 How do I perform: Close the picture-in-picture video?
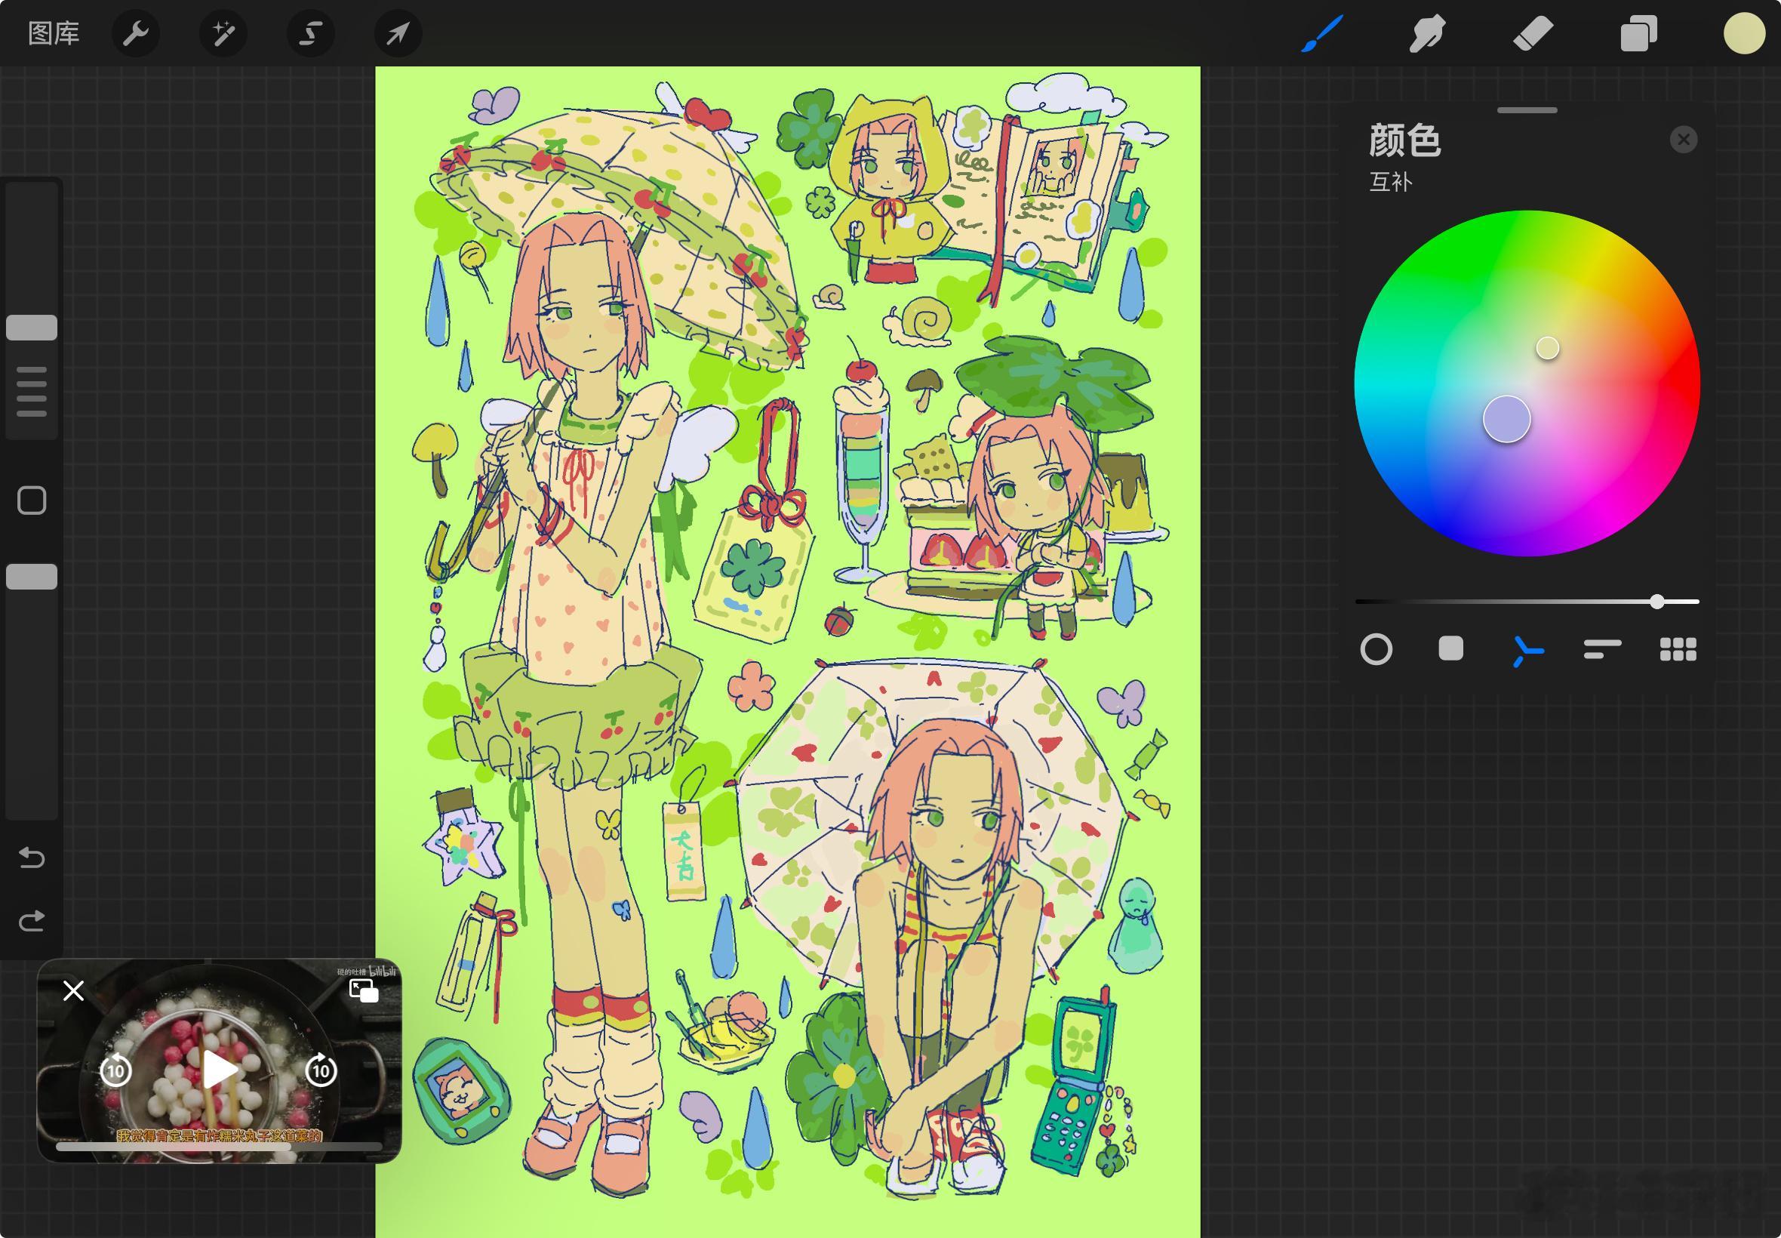click(x=74, y=990)
